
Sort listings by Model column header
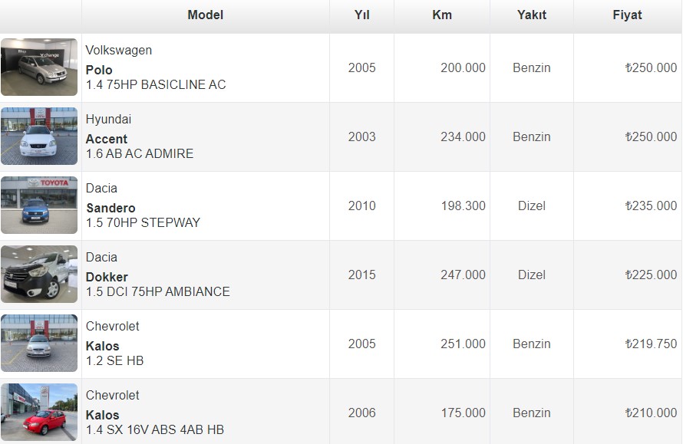205,15
